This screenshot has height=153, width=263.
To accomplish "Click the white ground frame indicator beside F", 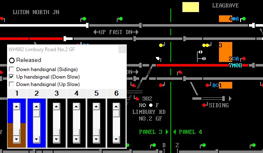I will pyautogui.click(x=151, y=105).
